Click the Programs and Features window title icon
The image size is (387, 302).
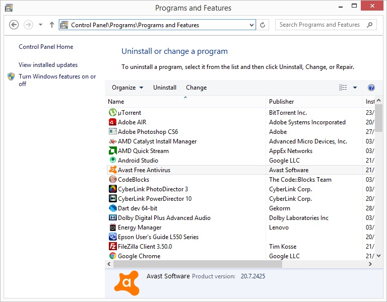point(9,8)
